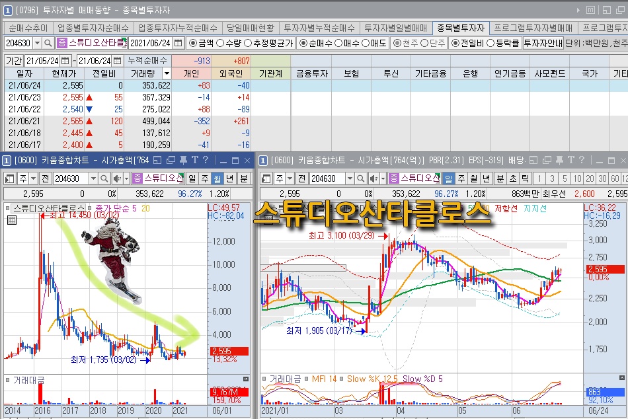Click the 2021/06/24 date input field
Screen dimensions: 628x419
tap(151, 43)
